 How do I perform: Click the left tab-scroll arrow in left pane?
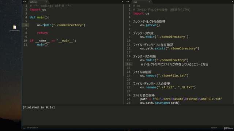[23, 1]
